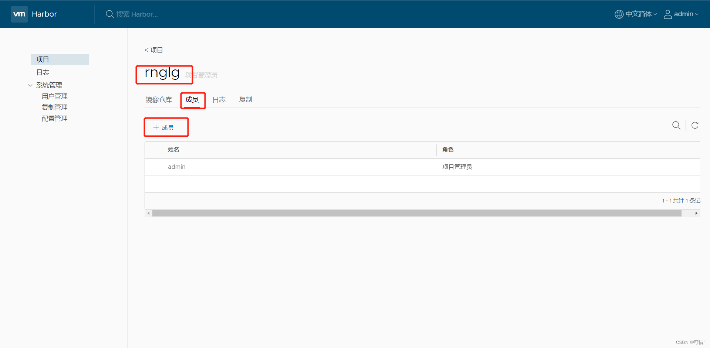Click the Harbor title link
Screen dimensions: 710x348
44,14
